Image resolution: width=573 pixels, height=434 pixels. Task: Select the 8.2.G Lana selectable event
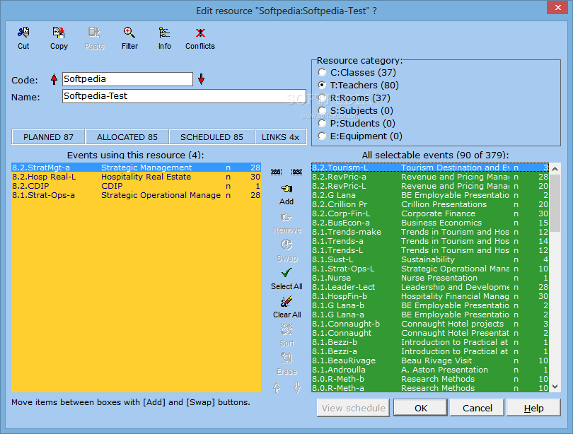point(430,195)
